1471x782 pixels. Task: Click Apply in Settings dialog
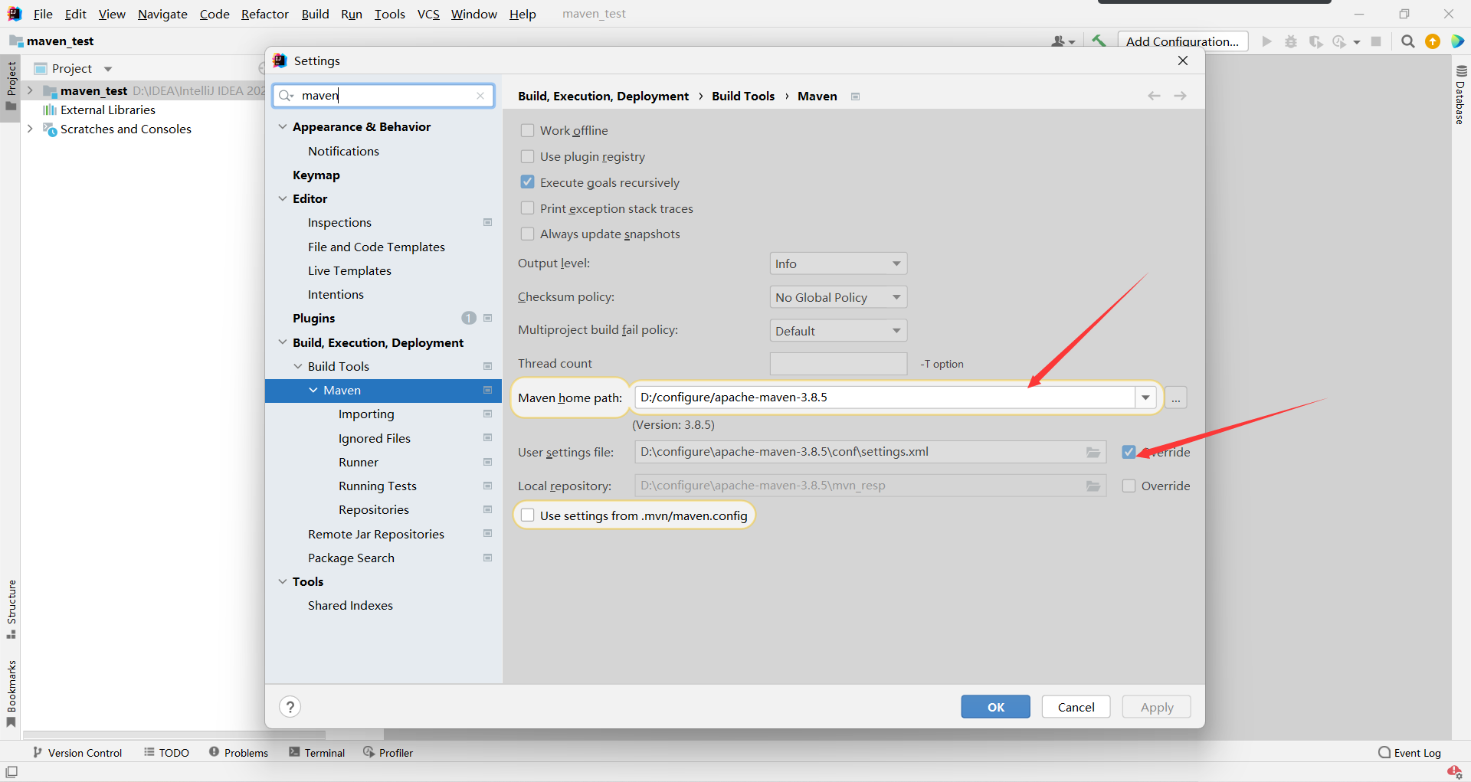1156,707
